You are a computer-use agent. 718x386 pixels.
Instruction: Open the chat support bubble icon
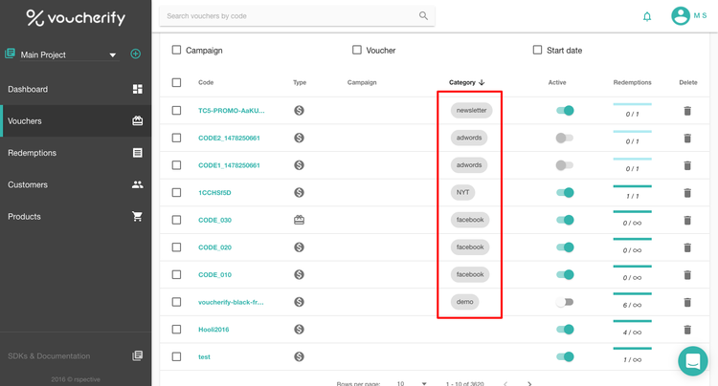point(691,361)
